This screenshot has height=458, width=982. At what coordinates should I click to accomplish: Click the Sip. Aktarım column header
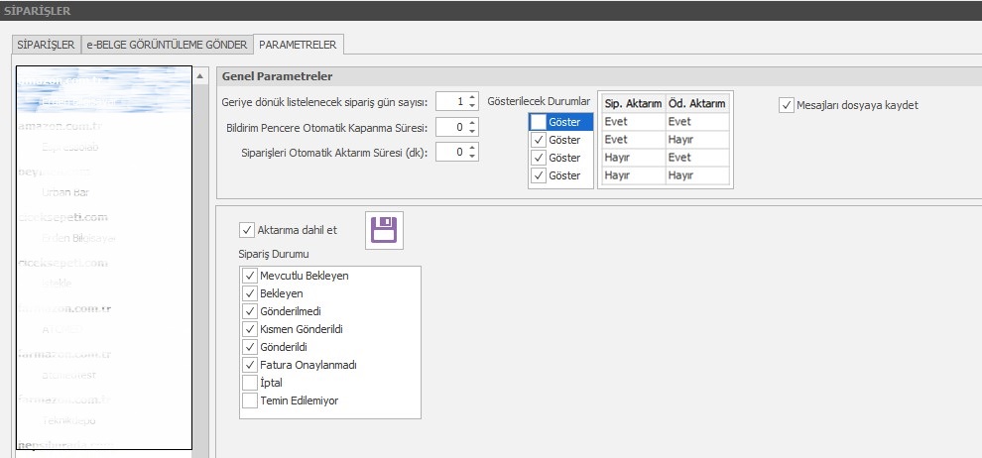click(x=631, y=103)
